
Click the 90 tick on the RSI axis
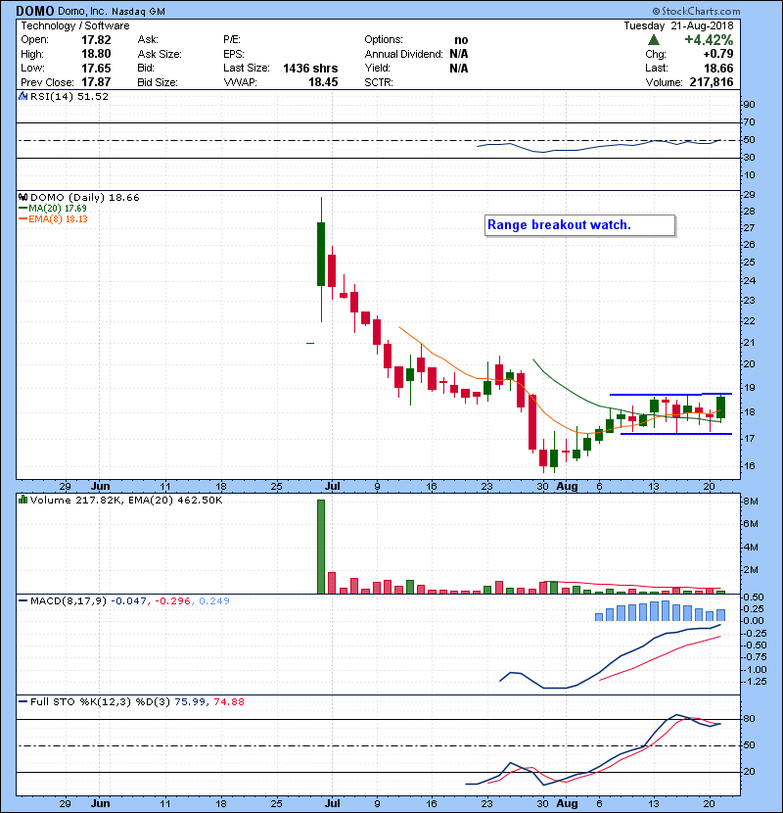pos(749,104)
